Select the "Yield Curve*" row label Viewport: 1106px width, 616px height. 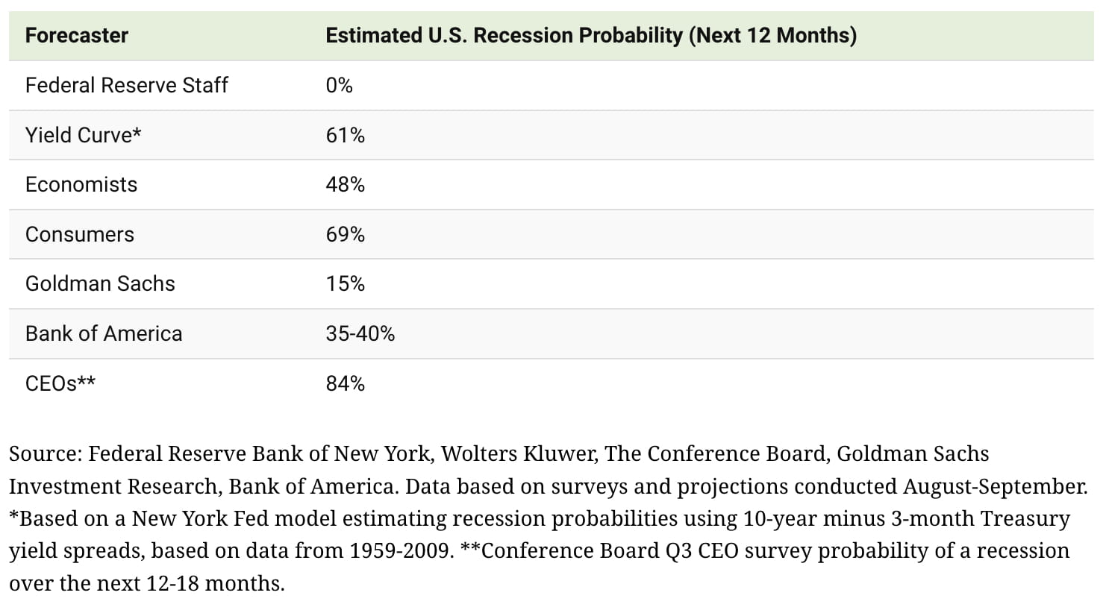pos(83,135)
